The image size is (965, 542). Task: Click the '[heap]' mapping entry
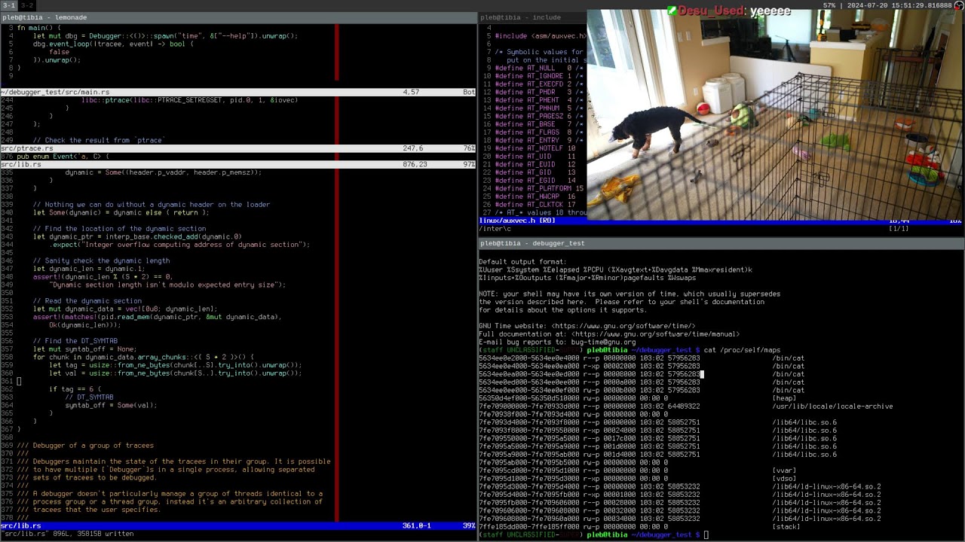784,398
